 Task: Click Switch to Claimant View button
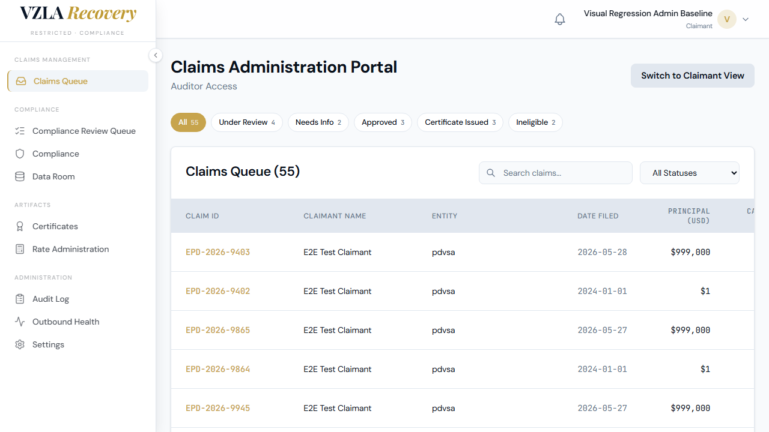tap(693, 76)
